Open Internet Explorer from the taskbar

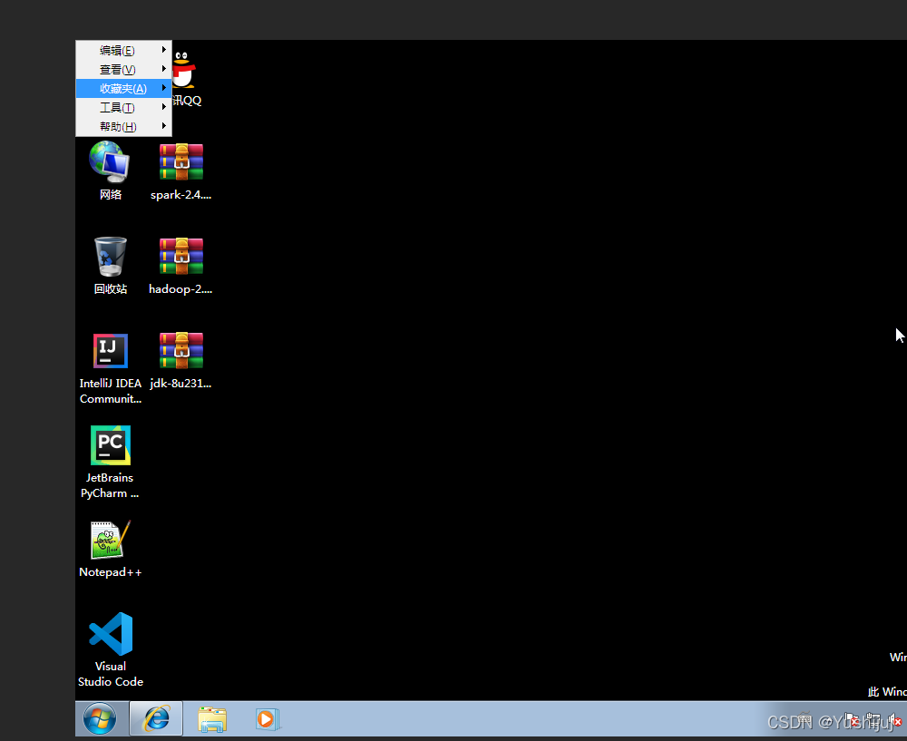pos(156,719)
